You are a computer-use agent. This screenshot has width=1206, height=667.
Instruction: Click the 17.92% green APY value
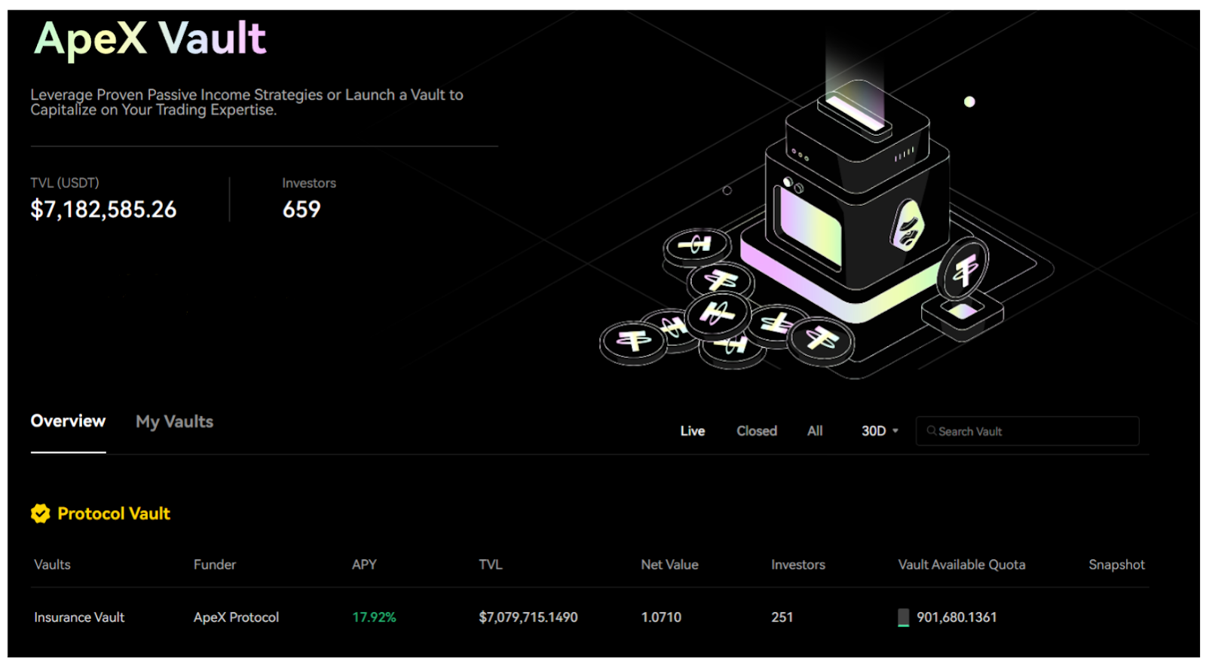374,617
